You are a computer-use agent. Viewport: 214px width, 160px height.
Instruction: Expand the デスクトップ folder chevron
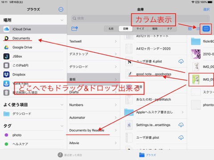coord(115,54)
